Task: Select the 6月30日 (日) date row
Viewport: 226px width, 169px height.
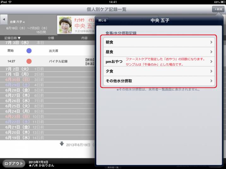Action: [x=47, y=79]
